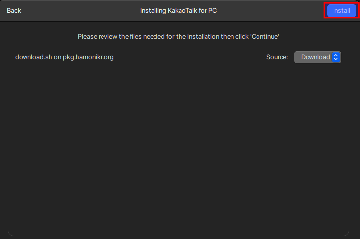This screenshot has width=360, height=239.
Task: Click the bottom edge of file list panel
Action: [x=179, y=235]
